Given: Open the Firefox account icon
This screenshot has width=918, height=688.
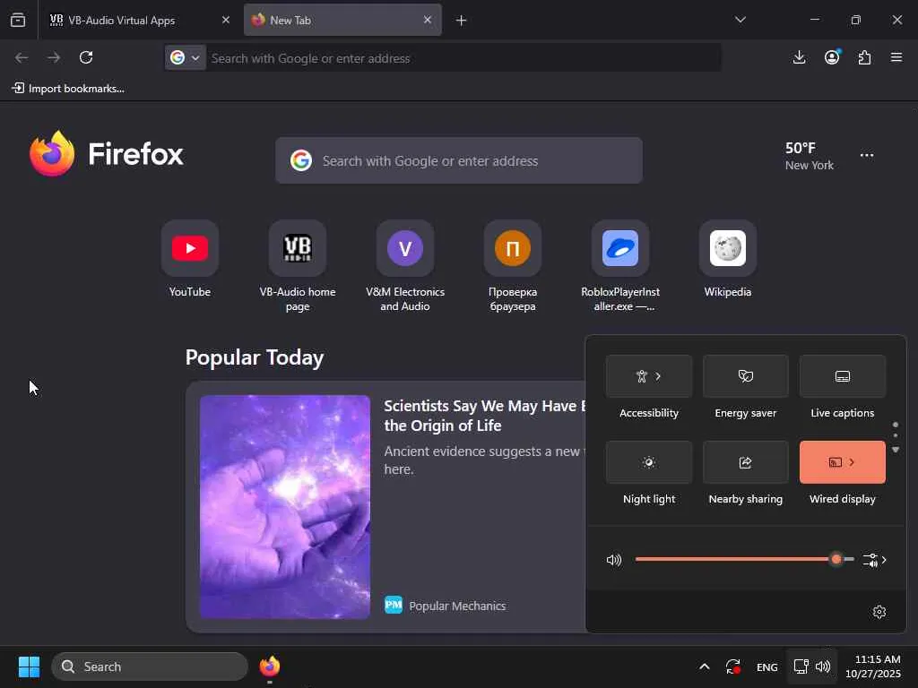Looking at the screenshot, I should [832, 57].
